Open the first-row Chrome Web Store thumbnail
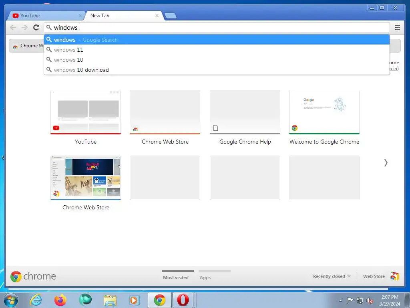The height and width of the screenshot is (308, 410). 165,112
